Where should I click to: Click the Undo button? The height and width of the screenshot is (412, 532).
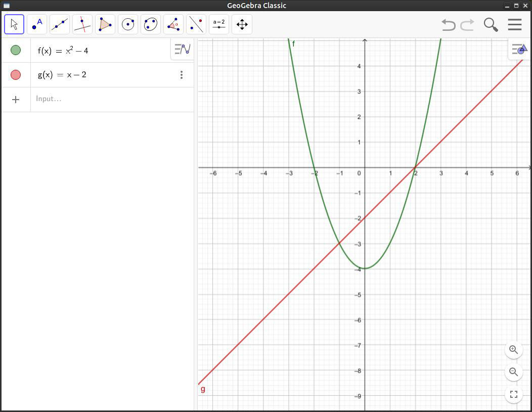tap(448, 24)
